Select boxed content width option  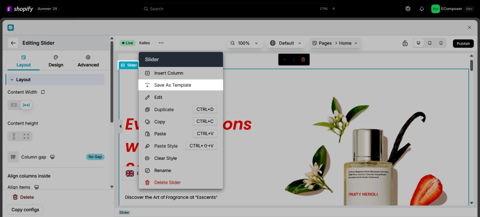(14, 105)
